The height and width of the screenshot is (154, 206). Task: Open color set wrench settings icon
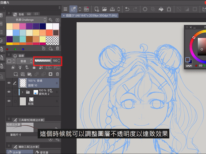click(51, 20)
